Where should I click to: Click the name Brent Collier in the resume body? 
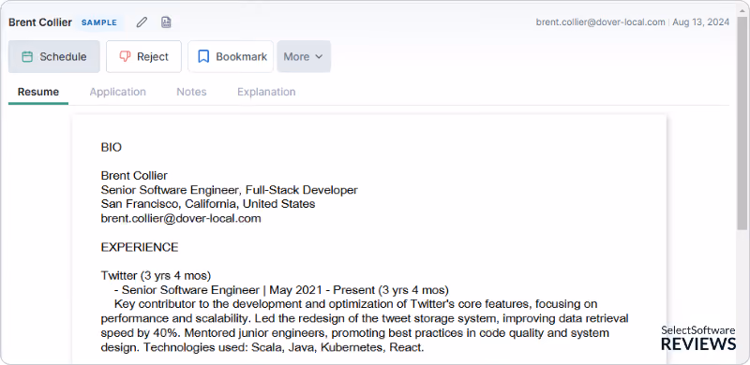(134, 176)
